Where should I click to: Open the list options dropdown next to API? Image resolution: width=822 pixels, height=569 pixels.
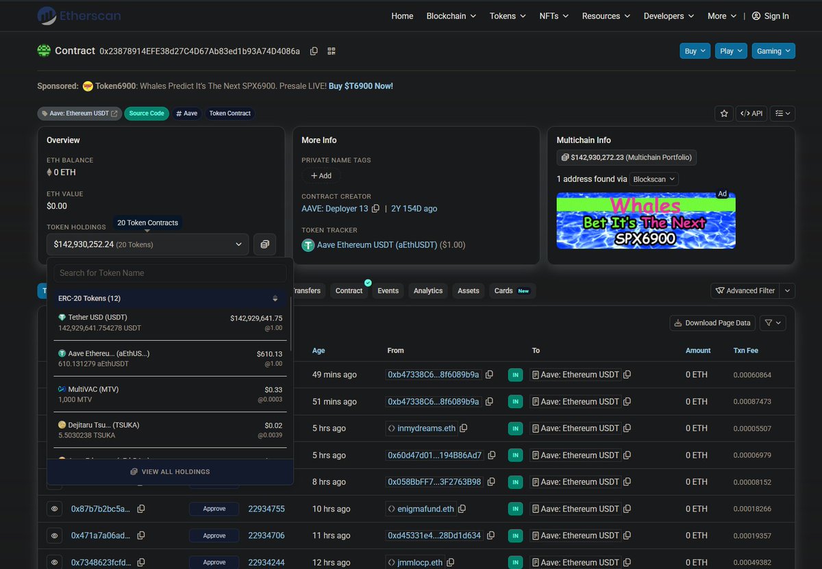(783, 114)
